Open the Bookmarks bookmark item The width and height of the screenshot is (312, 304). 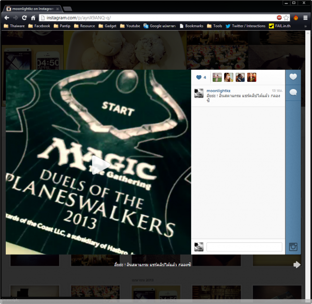[x=192, y=26]
